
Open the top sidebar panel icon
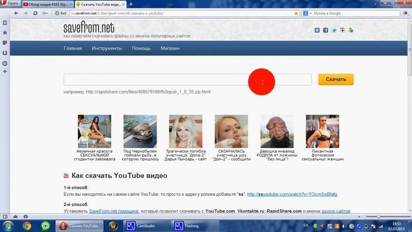tap(5, 23)
